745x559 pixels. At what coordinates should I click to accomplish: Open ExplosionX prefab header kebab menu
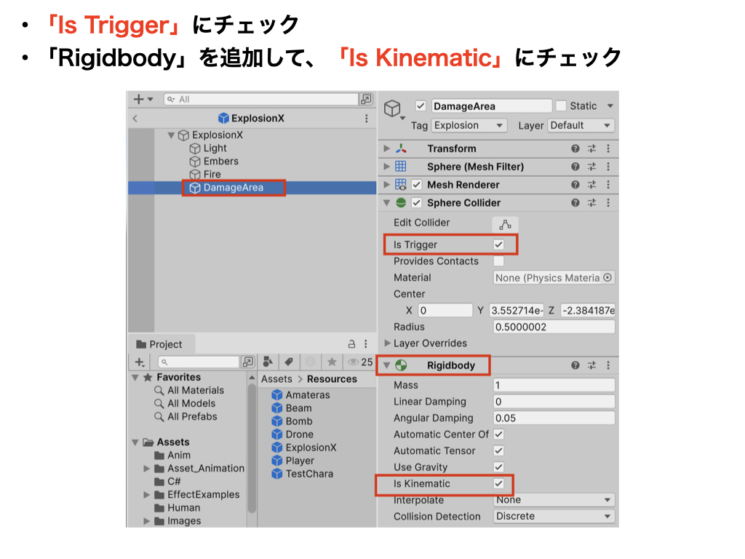[x=367, y=119]
